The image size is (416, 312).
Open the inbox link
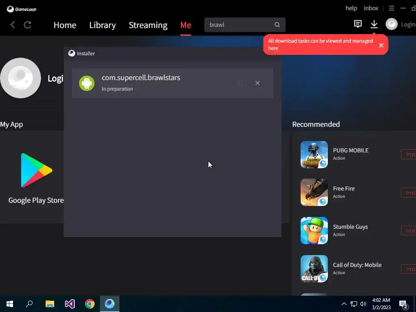(x=371, y=8)
